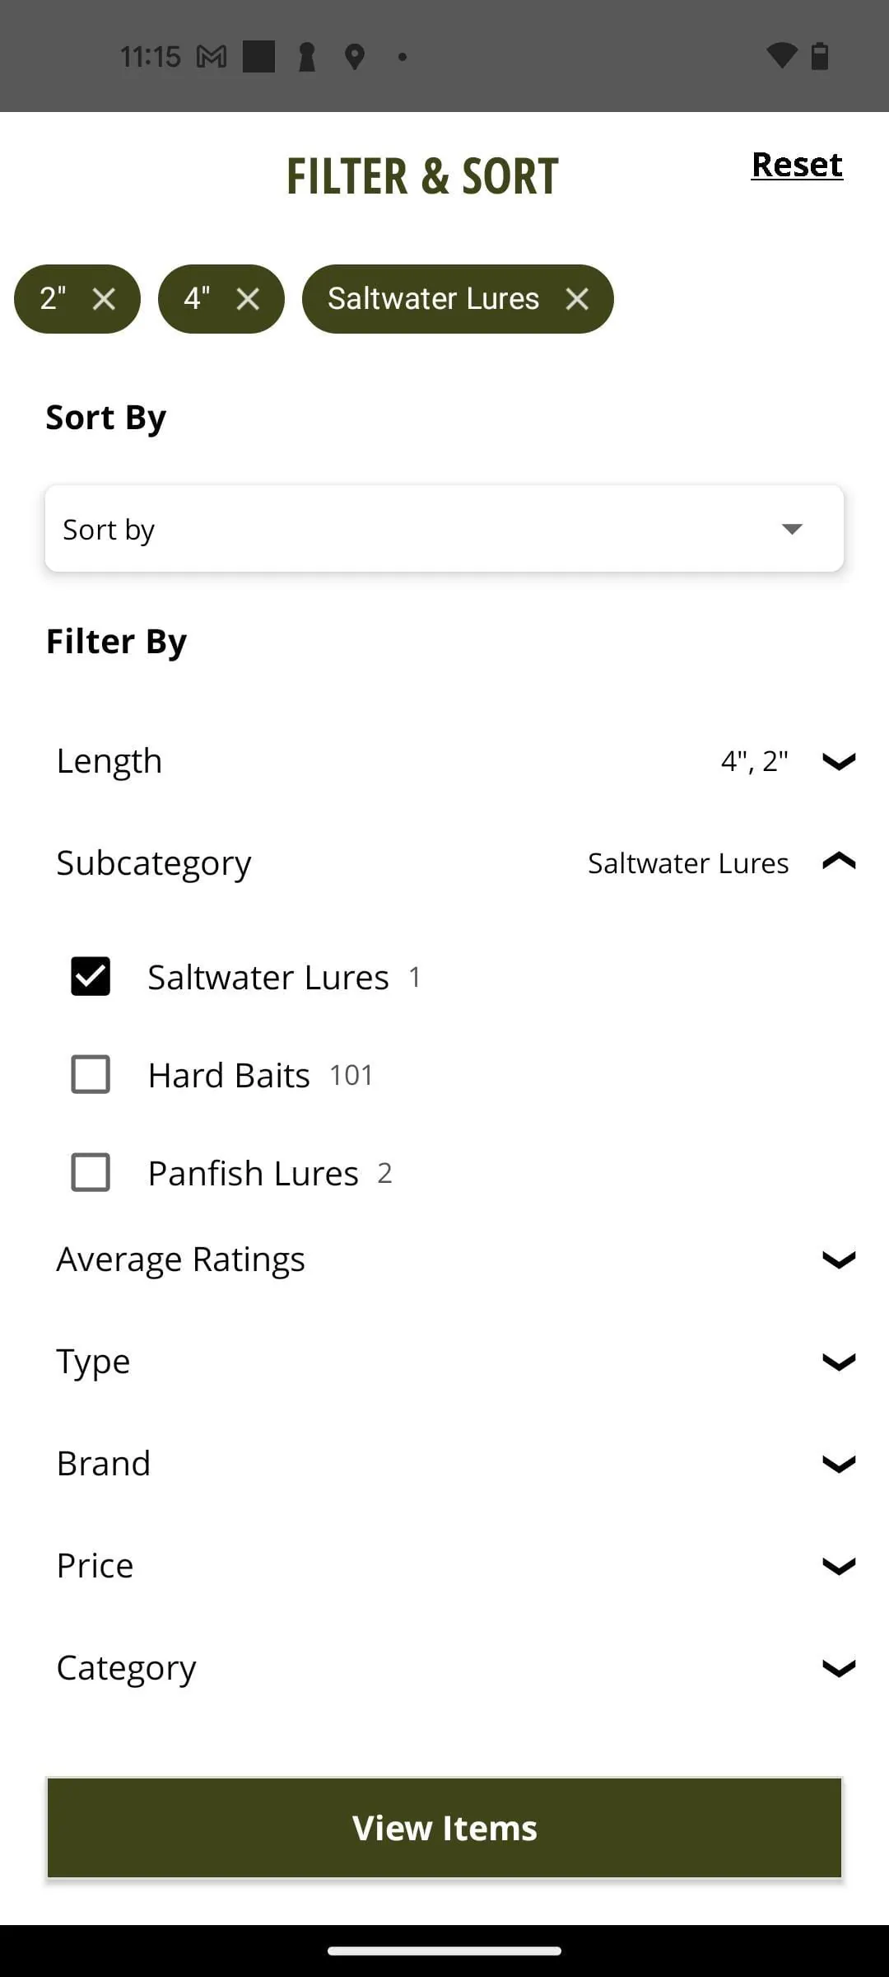Tap the Wi-Fi status icon
This screenshot has width=889, height=1977.
[x=781, y=56]
